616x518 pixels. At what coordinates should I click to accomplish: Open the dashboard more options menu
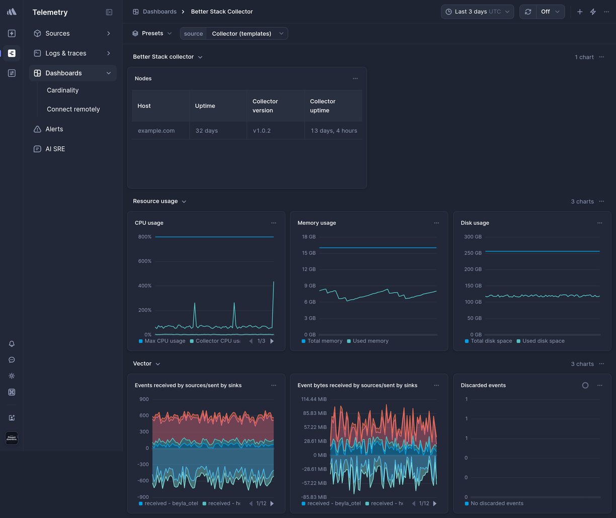[x=606, y=12]
